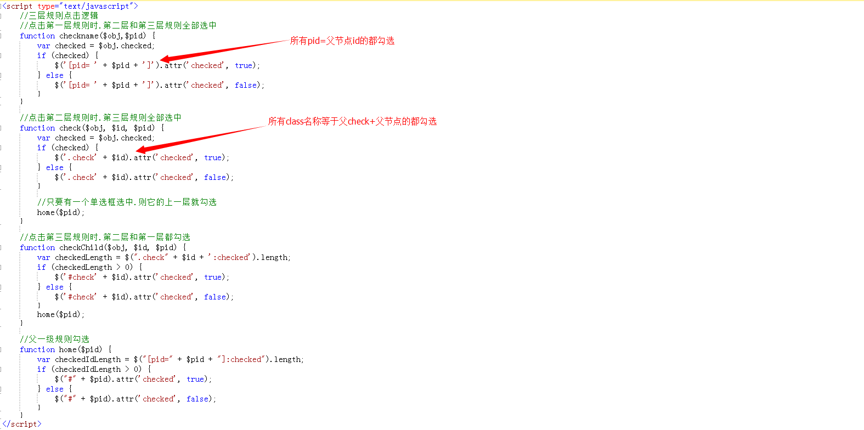Click the "#" + $pid line setting checked false
864x430 pixels.
click(x=135, y=399)
